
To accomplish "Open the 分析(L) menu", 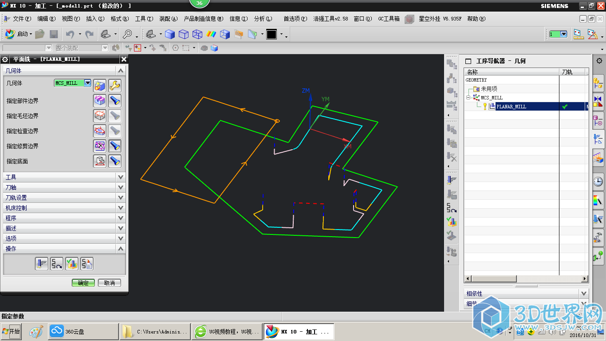I will pos(263,19).
